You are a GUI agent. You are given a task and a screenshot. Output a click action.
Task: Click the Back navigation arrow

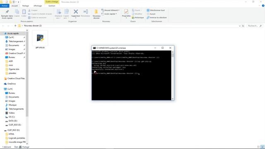[x=3, y=26]
